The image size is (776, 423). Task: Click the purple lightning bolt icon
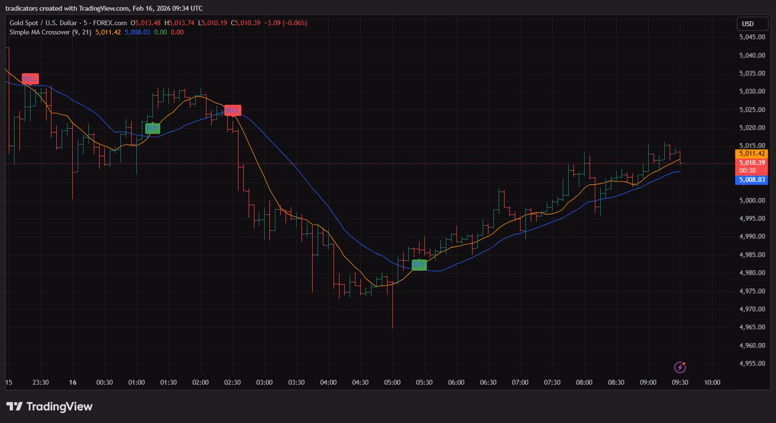[x=680, y=367]
